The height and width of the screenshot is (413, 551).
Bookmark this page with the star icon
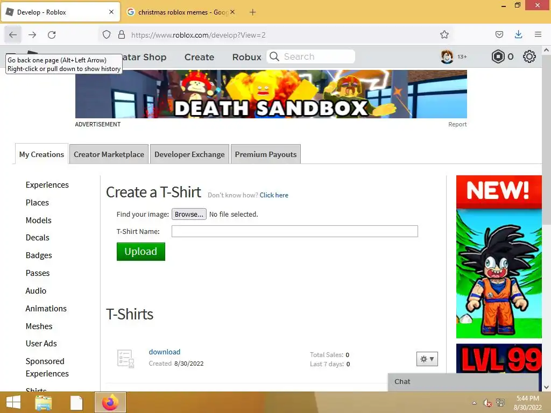pyautogui.click(x=444, y=34)
